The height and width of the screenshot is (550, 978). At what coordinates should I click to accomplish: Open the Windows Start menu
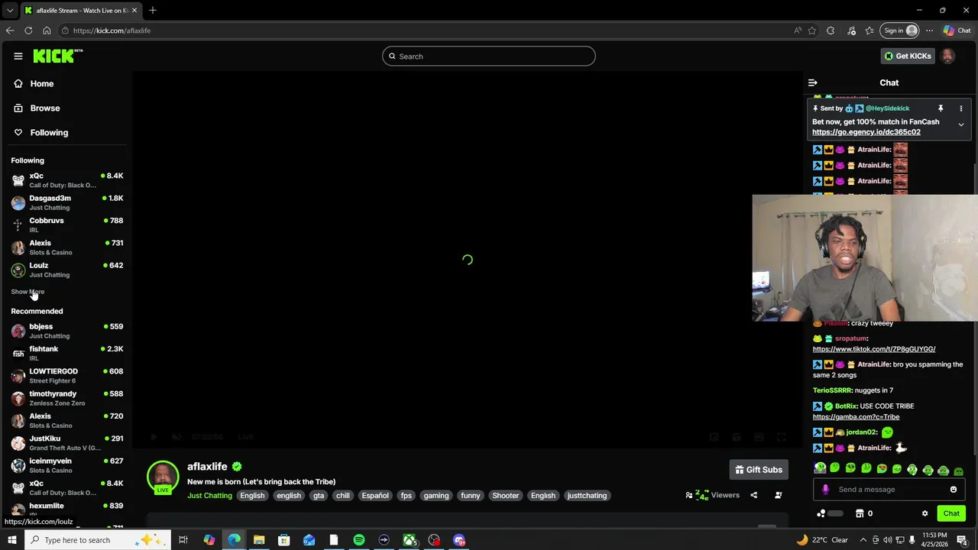click(11, 540)
